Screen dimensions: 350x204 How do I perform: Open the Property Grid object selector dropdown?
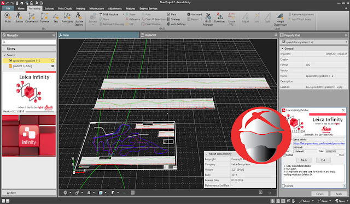coord(346,42)
